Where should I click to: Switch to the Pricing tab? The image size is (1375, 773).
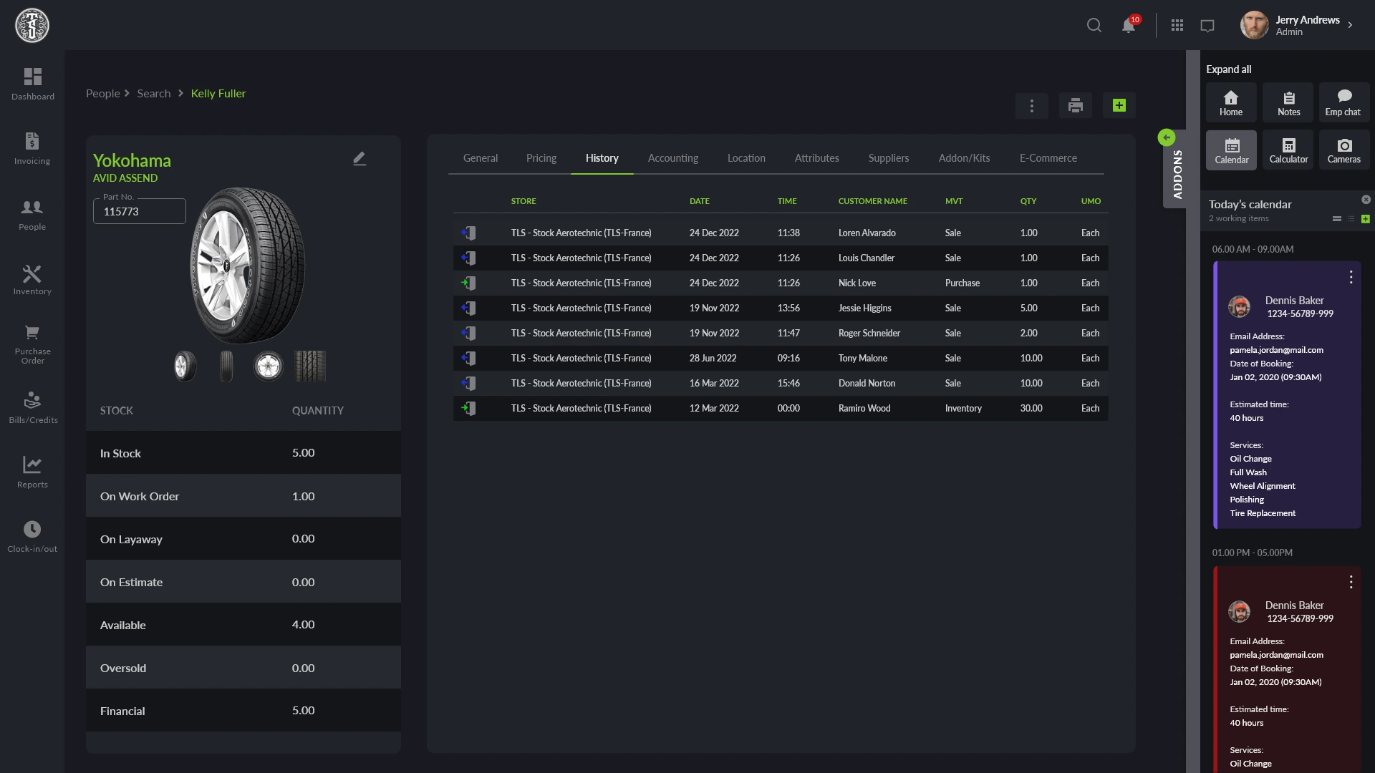[x=541, y=158]
